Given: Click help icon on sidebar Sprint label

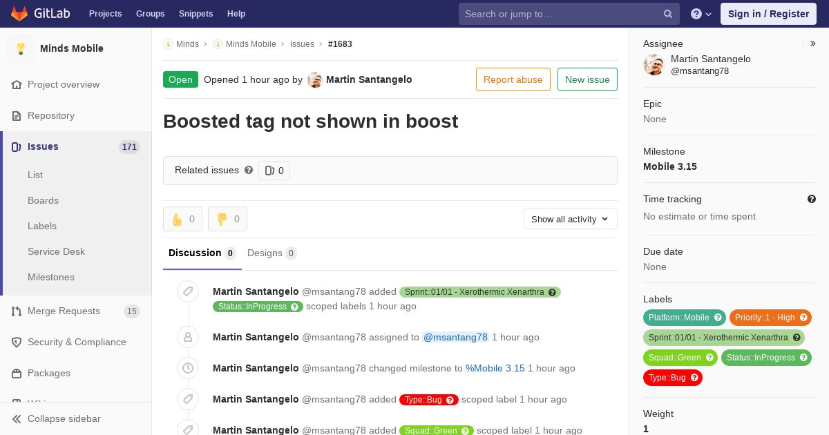Looking at the screenshot, I should click(x=797, y=338).
